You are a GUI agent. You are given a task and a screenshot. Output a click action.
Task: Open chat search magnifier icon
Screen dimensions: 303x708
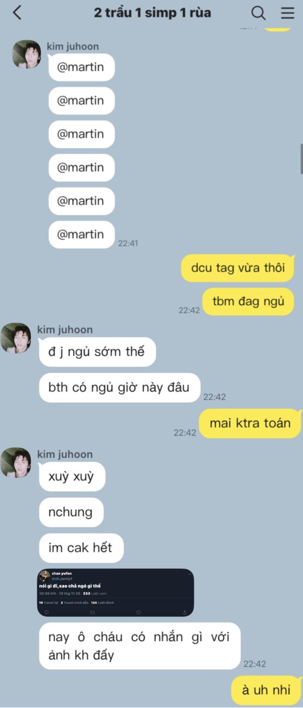tap(258, 13)
